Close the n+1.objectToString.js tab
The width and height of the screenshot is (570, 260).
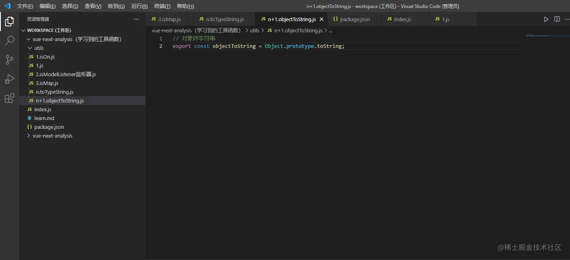coord(321,19)
